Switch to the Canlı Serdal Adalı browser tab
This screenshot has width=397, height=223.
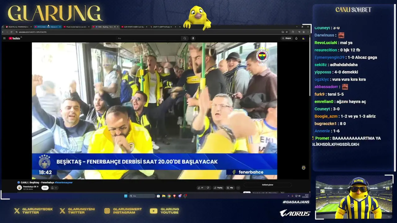tap(77, 27)
